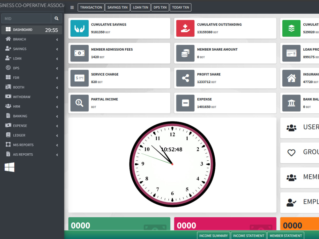This screenshot has height=239, width=319.
Task: Expand the AIS Reports chevron
Action: (57, 155)
